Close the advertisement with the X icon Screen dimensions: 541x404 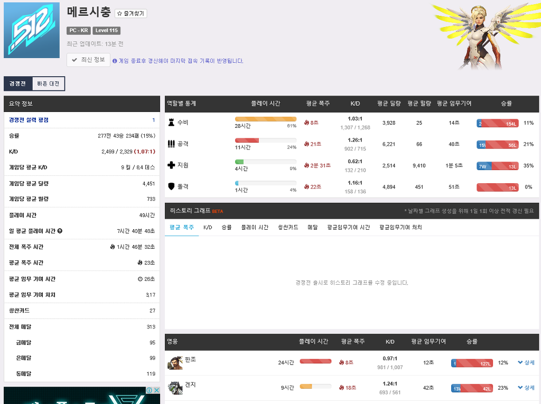tap(156, 390)
